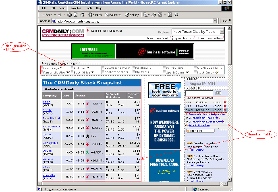Click the horizontal scrollbar left arrow

[40, 184]
